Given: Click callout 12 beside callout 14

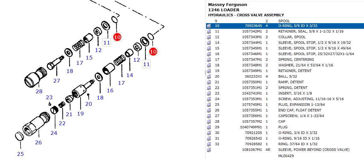Looking at the screenshot, I should pyautogui.click(x=137, y=60).
